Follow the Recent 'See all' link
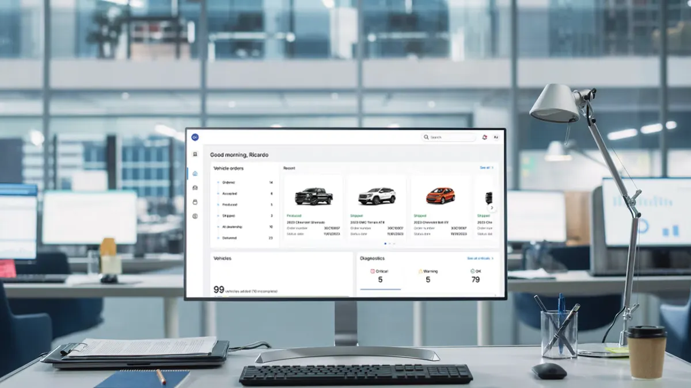This screenshot has width=691, height=388. click(x=487, y=168)
